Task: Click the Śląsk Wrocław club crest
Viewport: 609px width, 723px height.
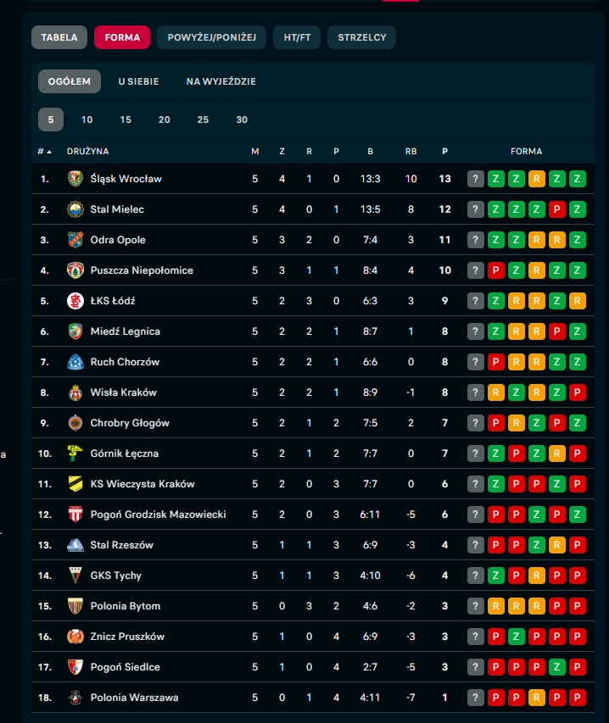Action: [x=75, y=179]
